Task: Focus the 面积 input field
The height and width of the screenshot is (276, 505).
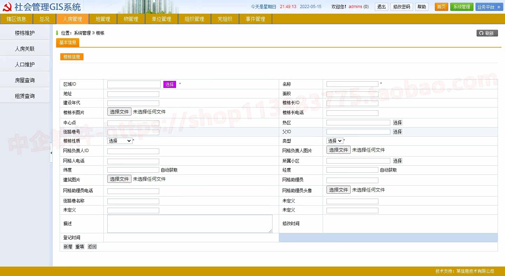Action: (352, 94)
